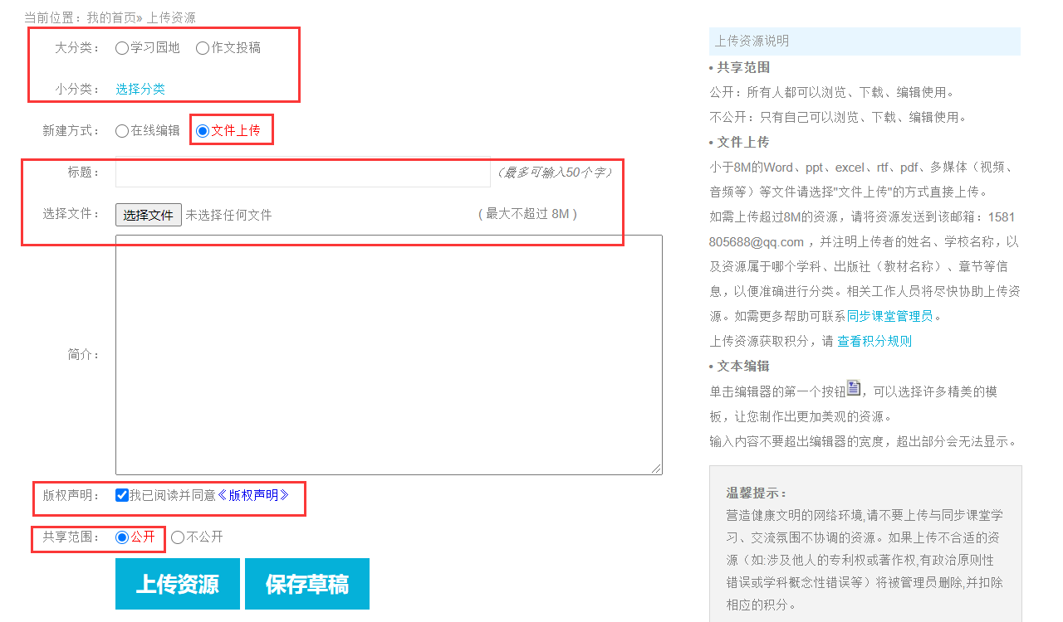The width and height of the screenshot is (1063, 622).
Task: Select the 作文投稿 category radio button
Action: click(x=203, y=48)
